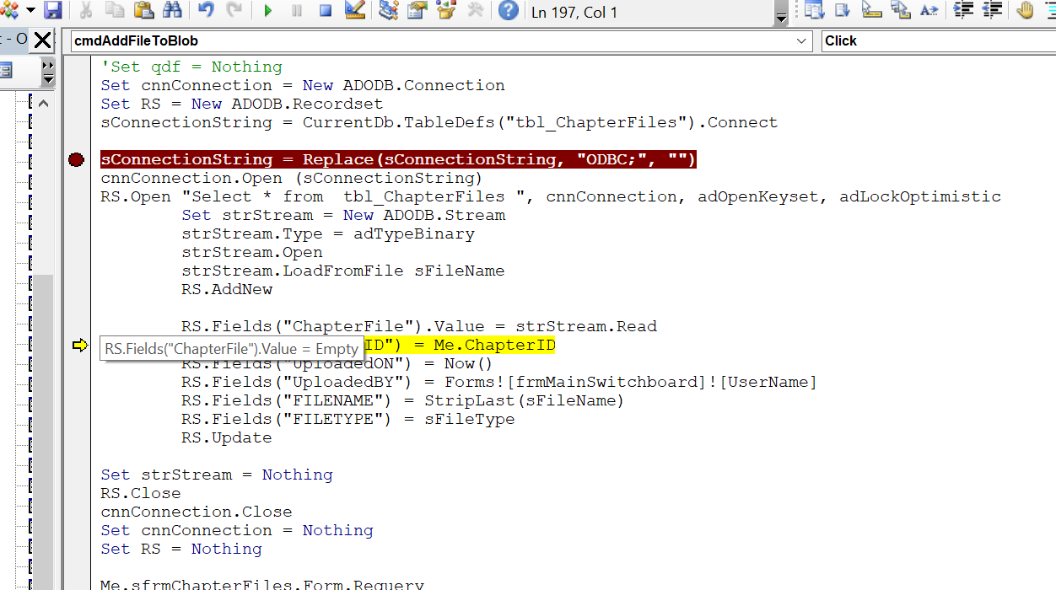Reset execution with the blue stop square

(x=326, y=11)
